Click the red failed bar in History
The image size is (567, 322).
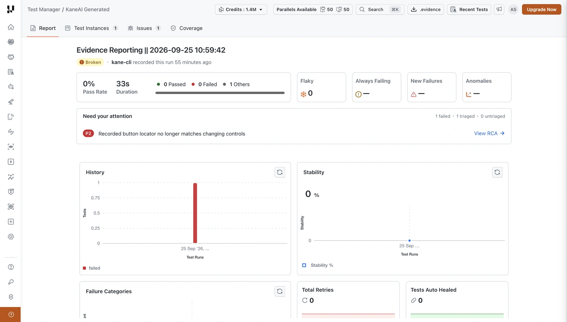pos(195,213)
